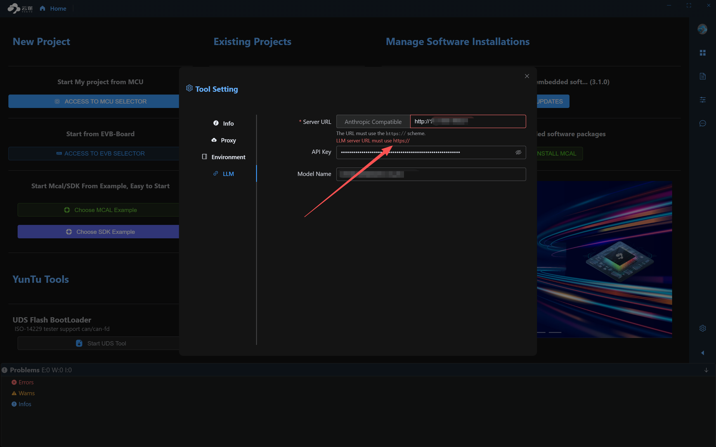The height and width of the screenshot is (447, 716).
Task: Click the chip banner image
Action: [x=604, y=259]
